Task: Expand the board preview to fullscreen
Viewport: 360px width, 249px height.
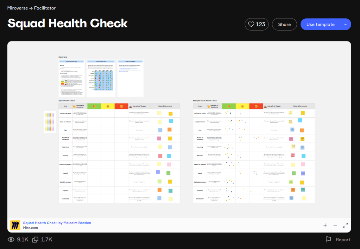Action: click(345, 225)
